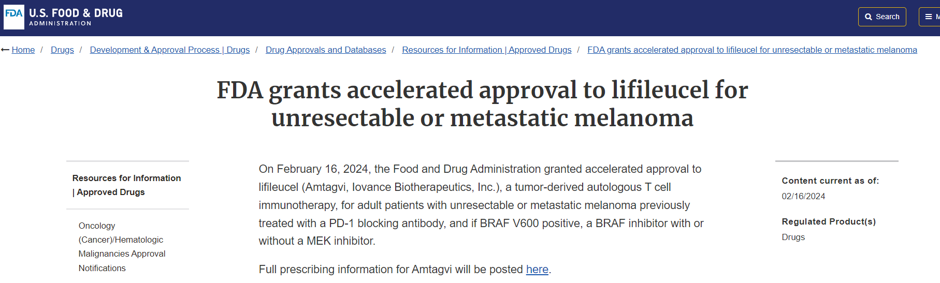Open Development & Approval Process breadcrumb
Viewport: 940px width, 283px height.
coord(169,50)
